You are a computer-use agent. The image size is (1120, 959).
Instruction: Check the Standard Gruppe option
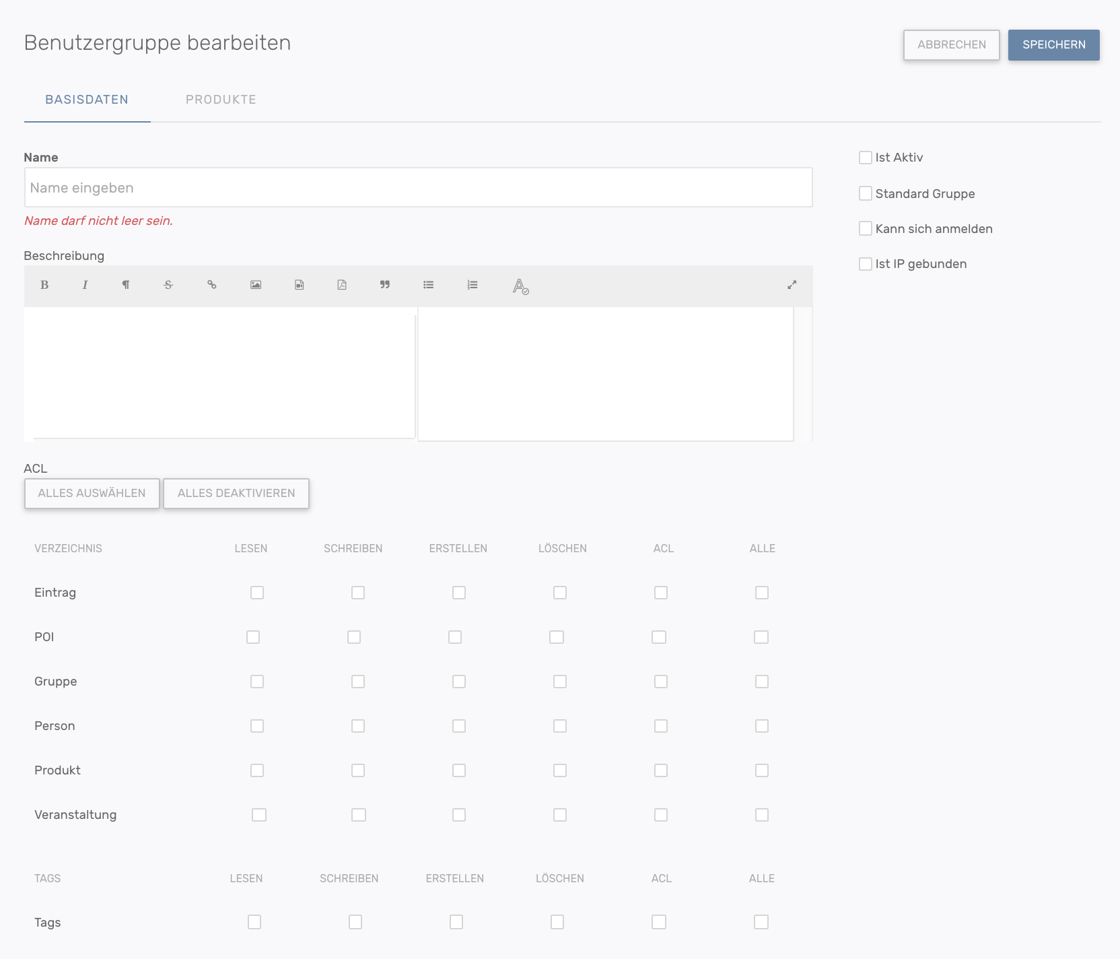(x=866, y=194)
